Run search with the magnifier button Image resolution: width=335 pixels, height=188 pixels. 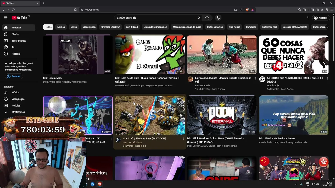pyautogui.click(x=207, y=18)
